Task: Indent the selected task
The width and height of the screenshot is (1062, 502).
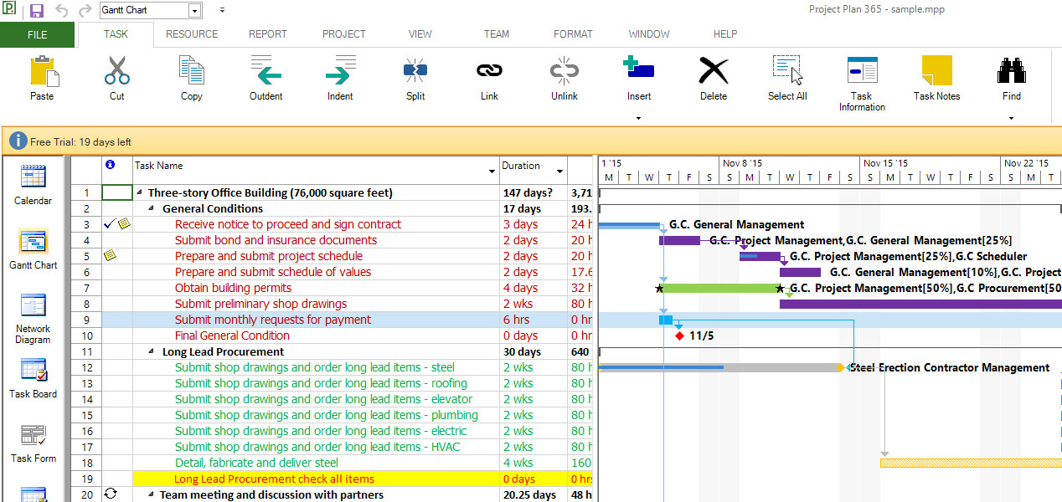Action: point(340,71)
